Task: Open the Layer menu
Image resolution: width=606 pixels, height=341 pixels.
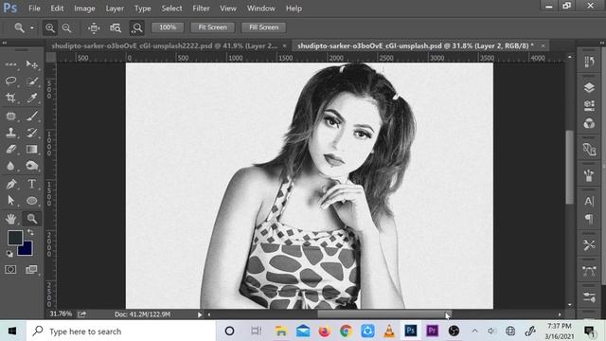Action: click(x=115, y=9)
